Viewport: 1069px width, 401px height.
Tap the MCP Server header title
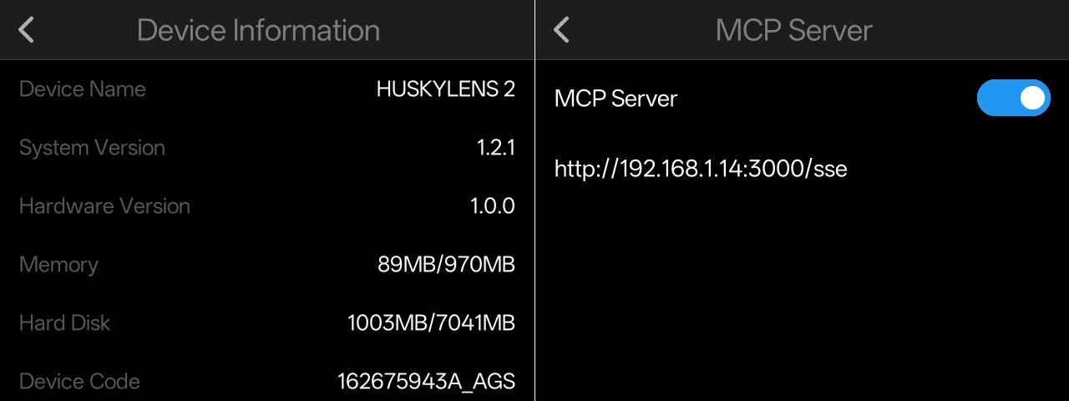tap(793, 30)
